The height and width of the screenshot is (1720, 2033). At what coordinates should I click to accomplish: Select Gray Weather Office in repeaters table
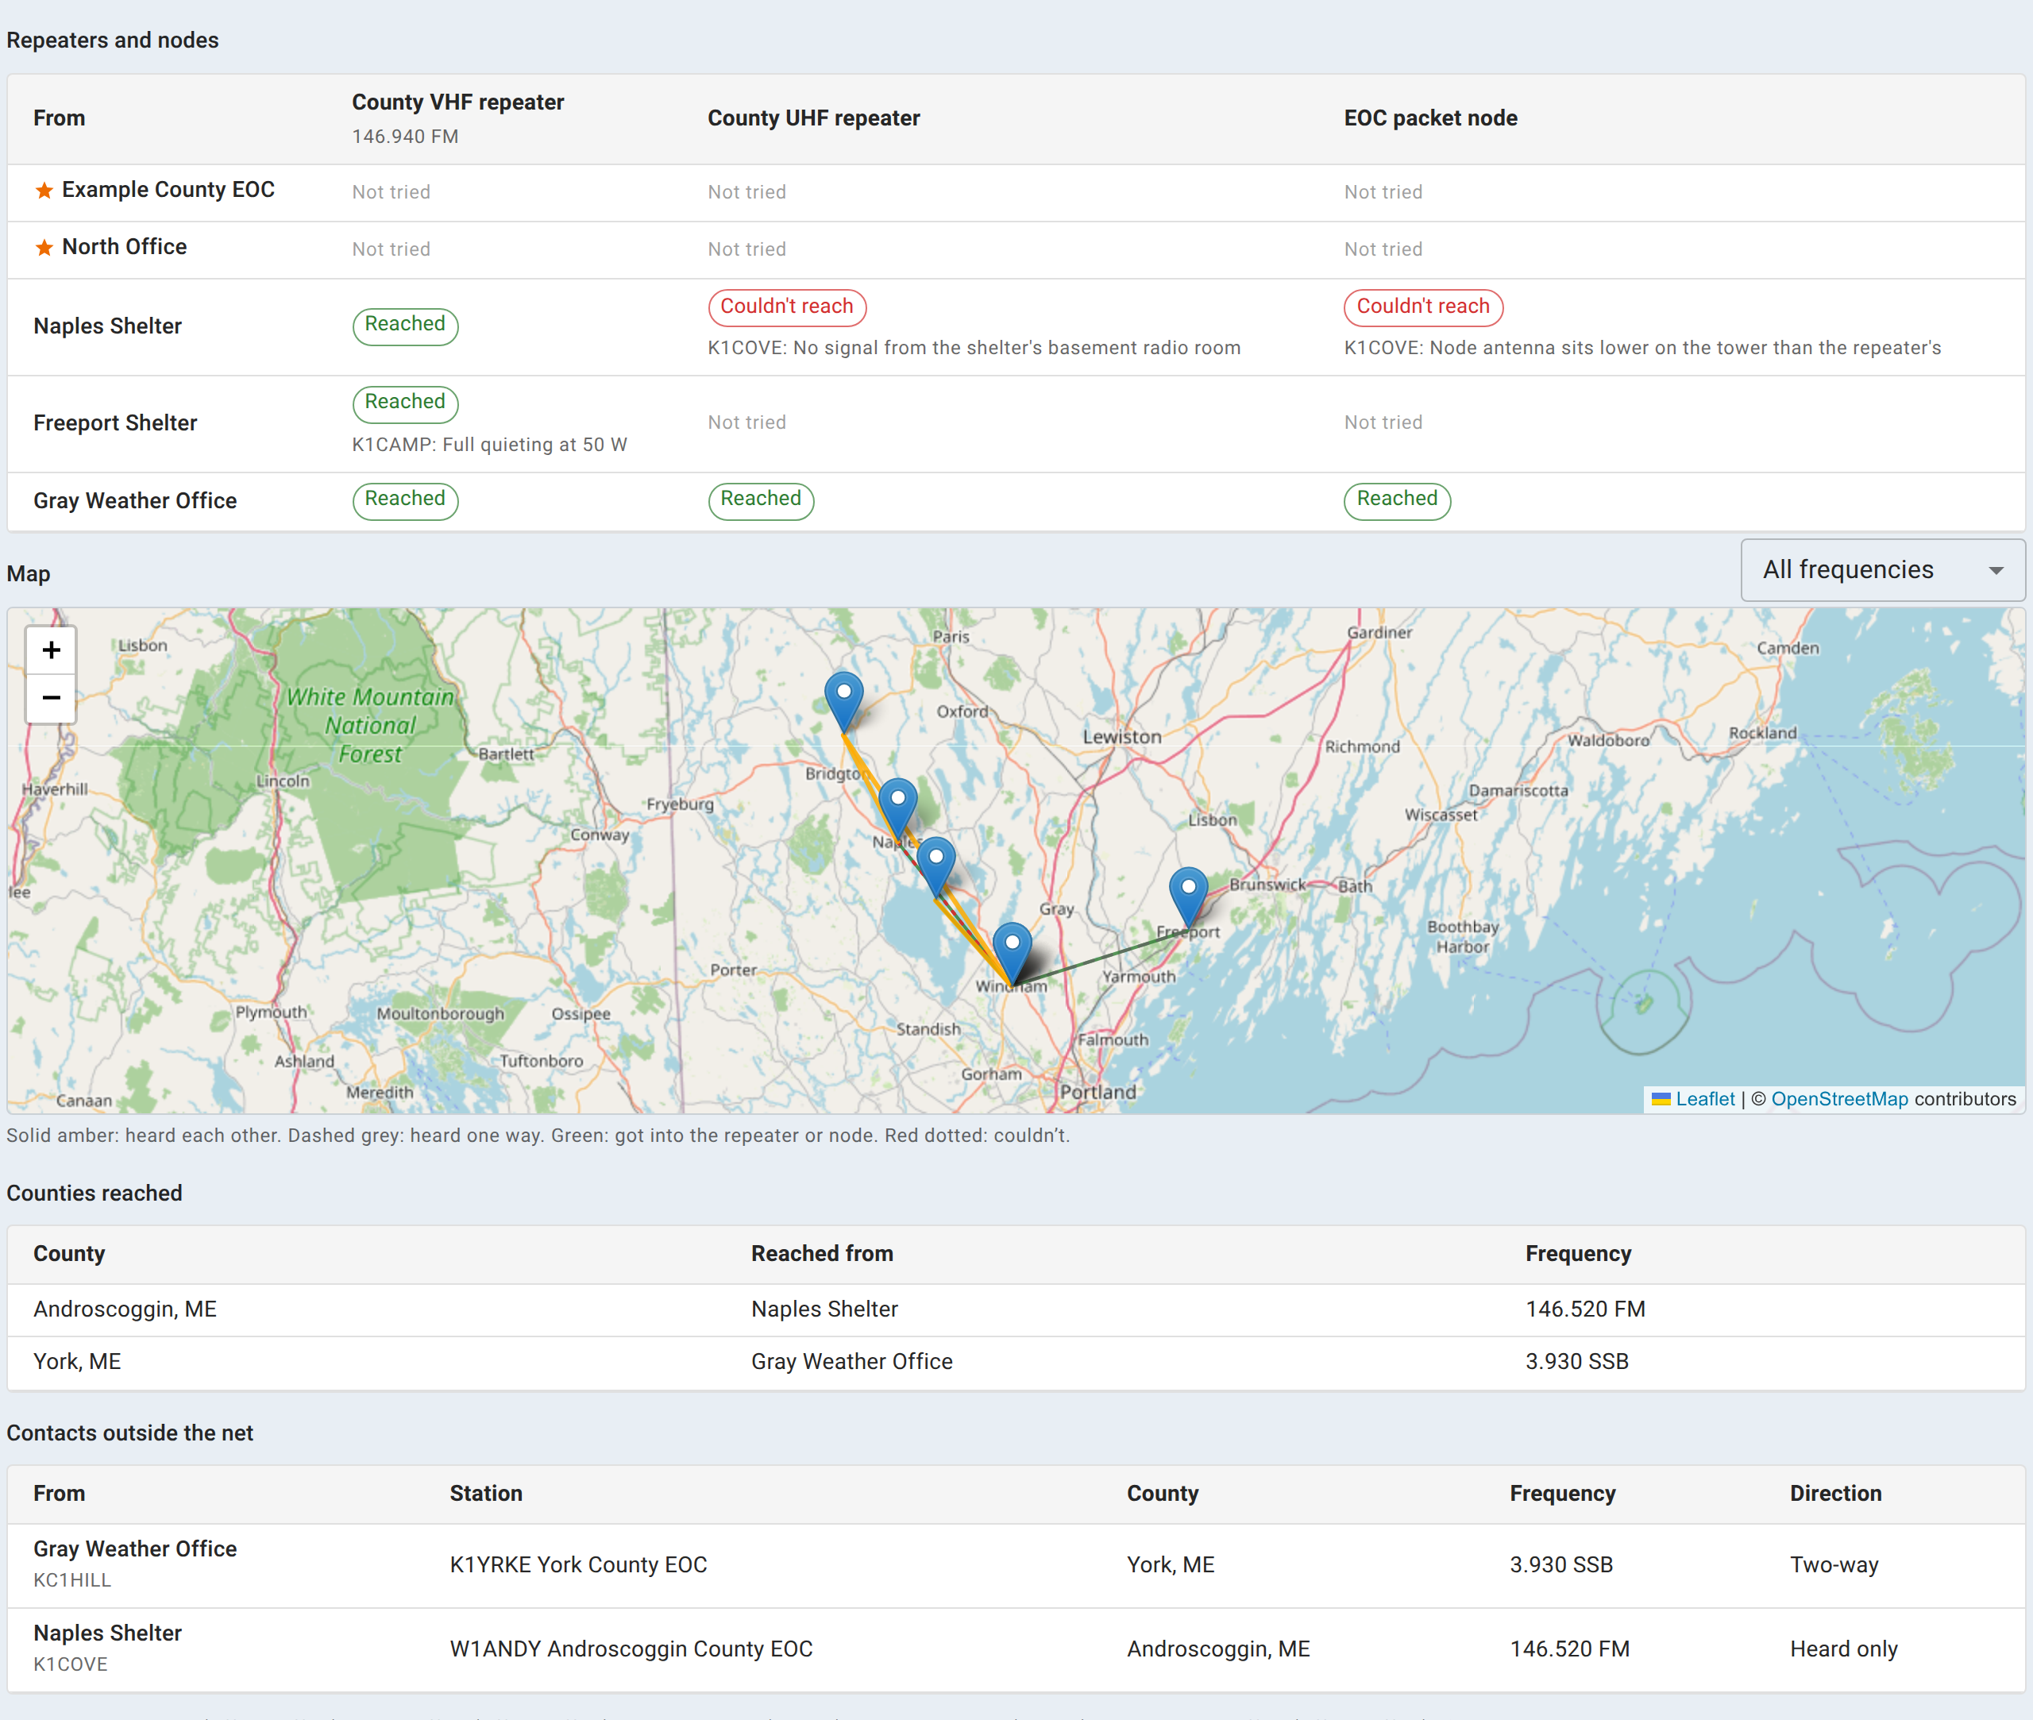(x=134, y=501)
